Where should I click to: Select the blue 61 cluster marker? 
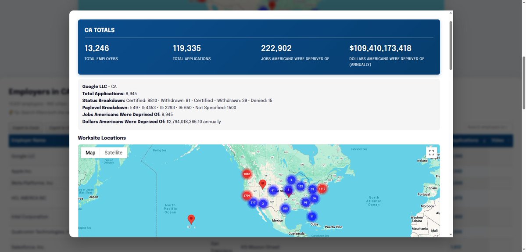pos(273,190)
